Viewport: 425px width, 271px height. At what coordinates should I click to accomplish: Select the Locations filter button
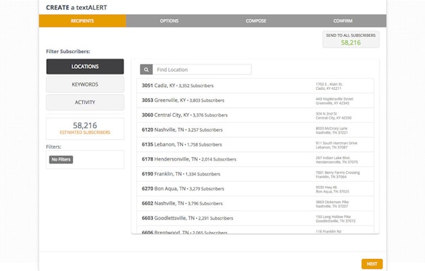pos(85,67)
